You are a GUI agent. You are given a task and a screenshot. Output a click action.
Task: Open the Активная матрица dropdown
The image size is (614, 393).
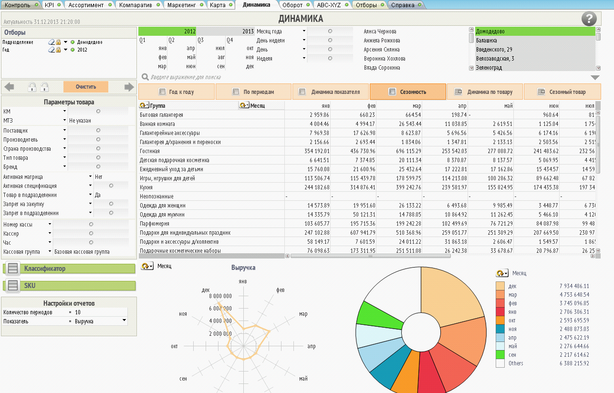91,176
